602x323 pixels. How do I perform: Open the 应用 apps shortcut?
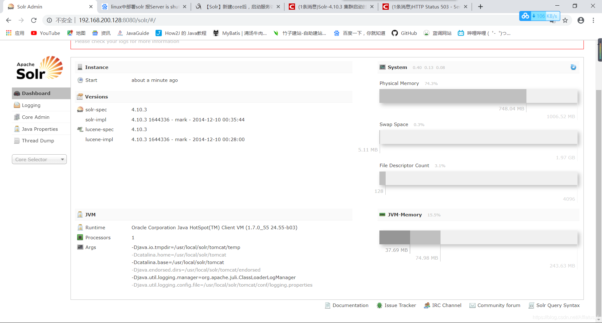point(15,33)
